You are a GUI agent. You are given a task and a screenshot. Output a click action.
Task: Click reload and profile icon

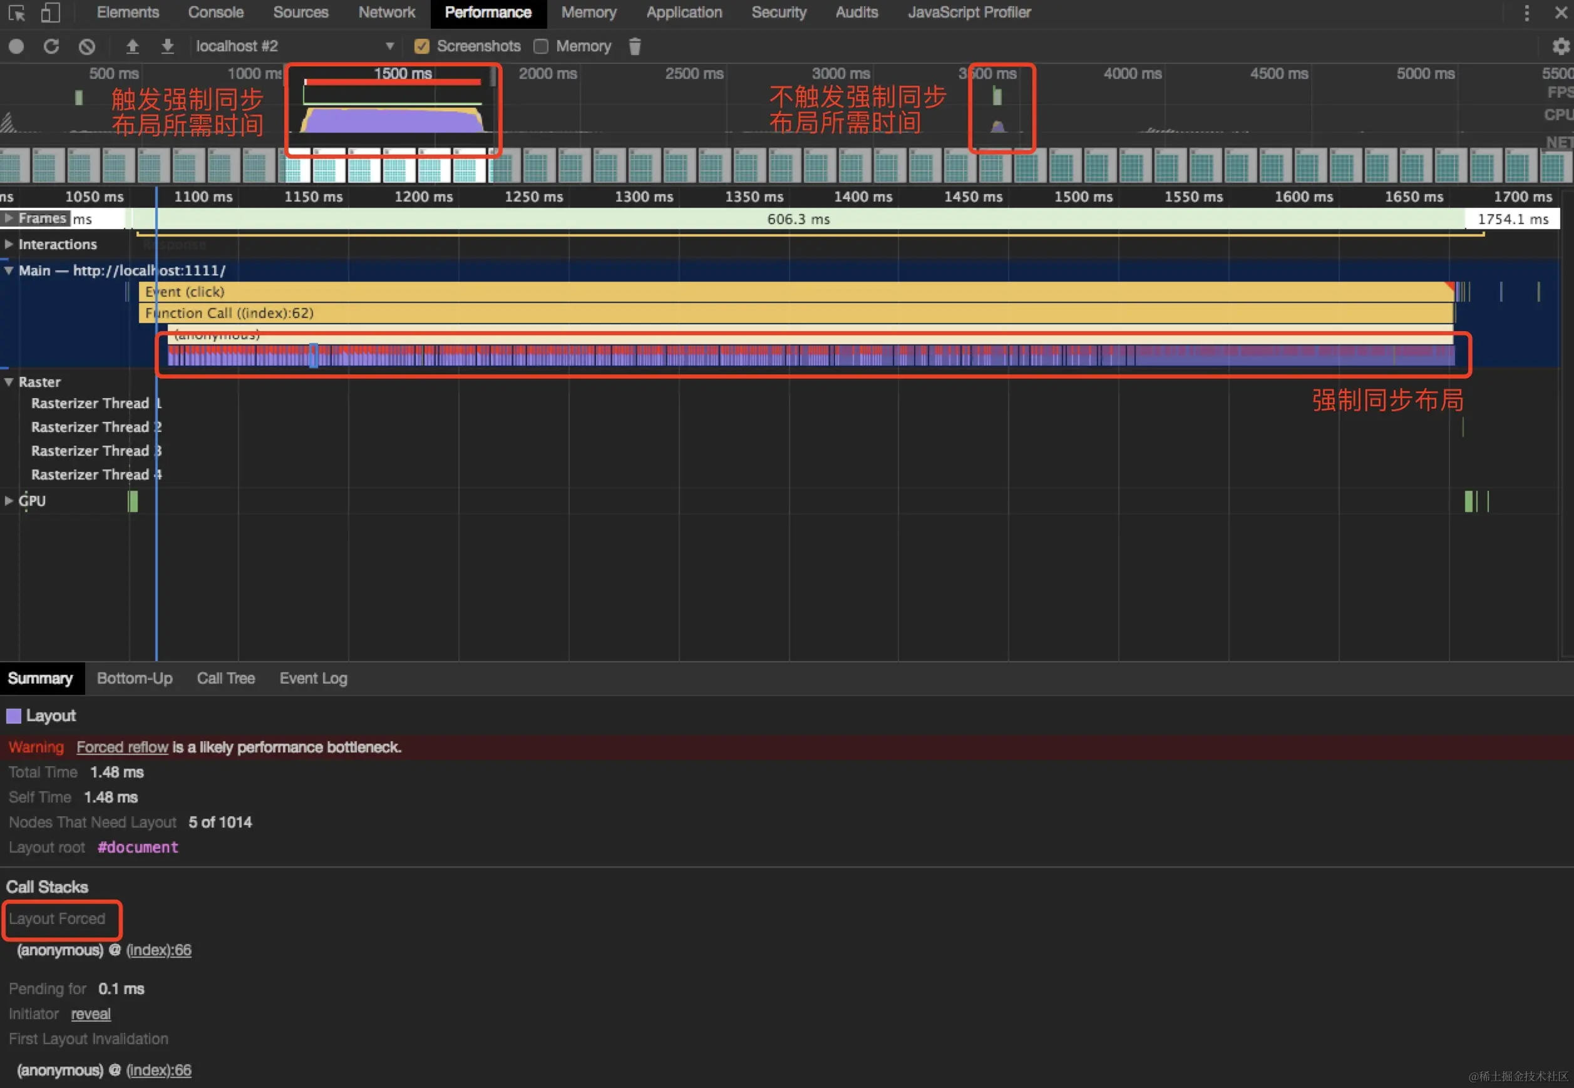coord(51,46)
